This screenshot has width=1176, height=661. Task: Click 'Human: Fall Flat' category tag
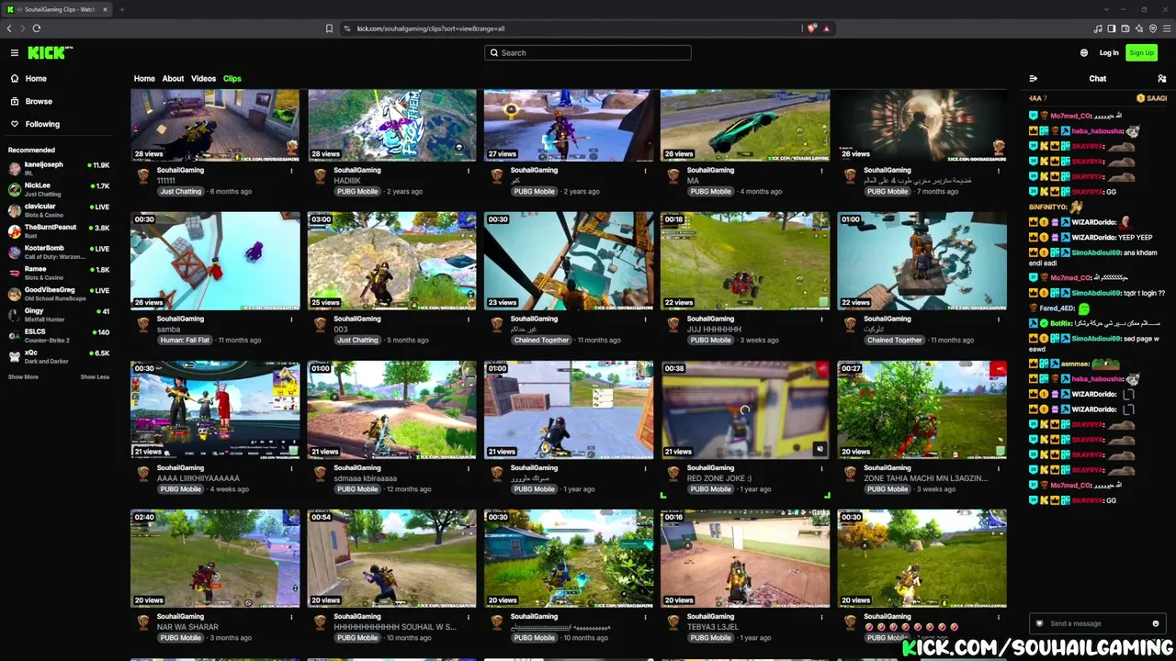pyautogui.click(x=185, y=341)
